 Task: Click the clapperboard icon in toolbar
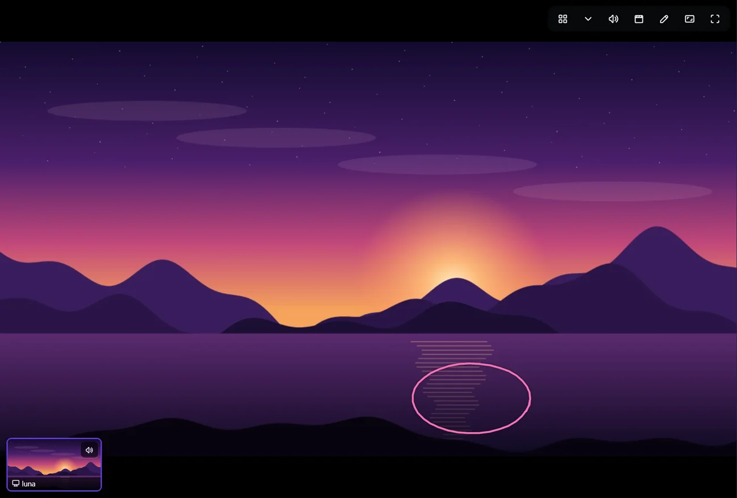[x=639, y=19]
